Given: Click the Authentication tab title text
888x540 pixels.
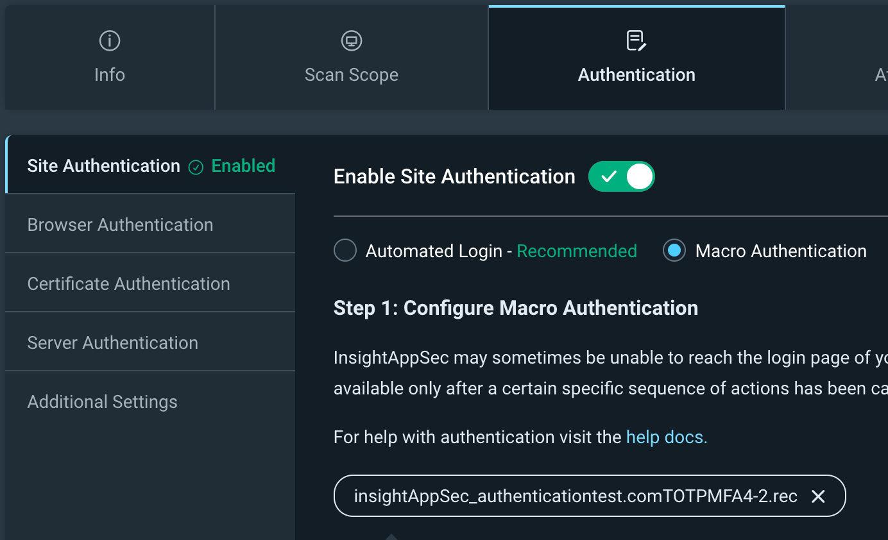Looking at the screenshot, I should click(x=636, y=75).
